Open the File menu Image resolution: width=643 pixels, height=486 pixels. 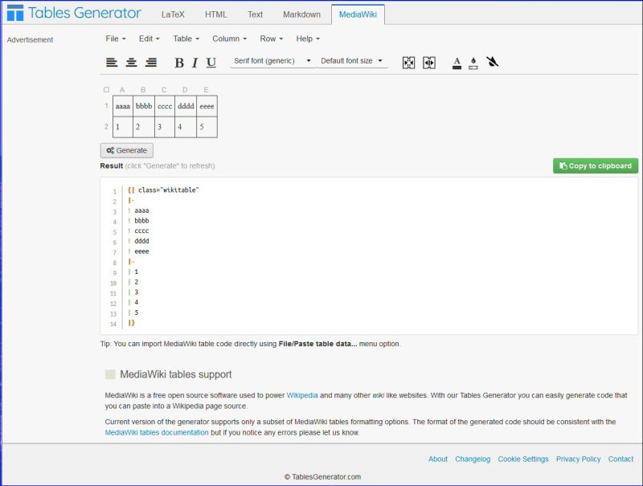click(115, 39)
